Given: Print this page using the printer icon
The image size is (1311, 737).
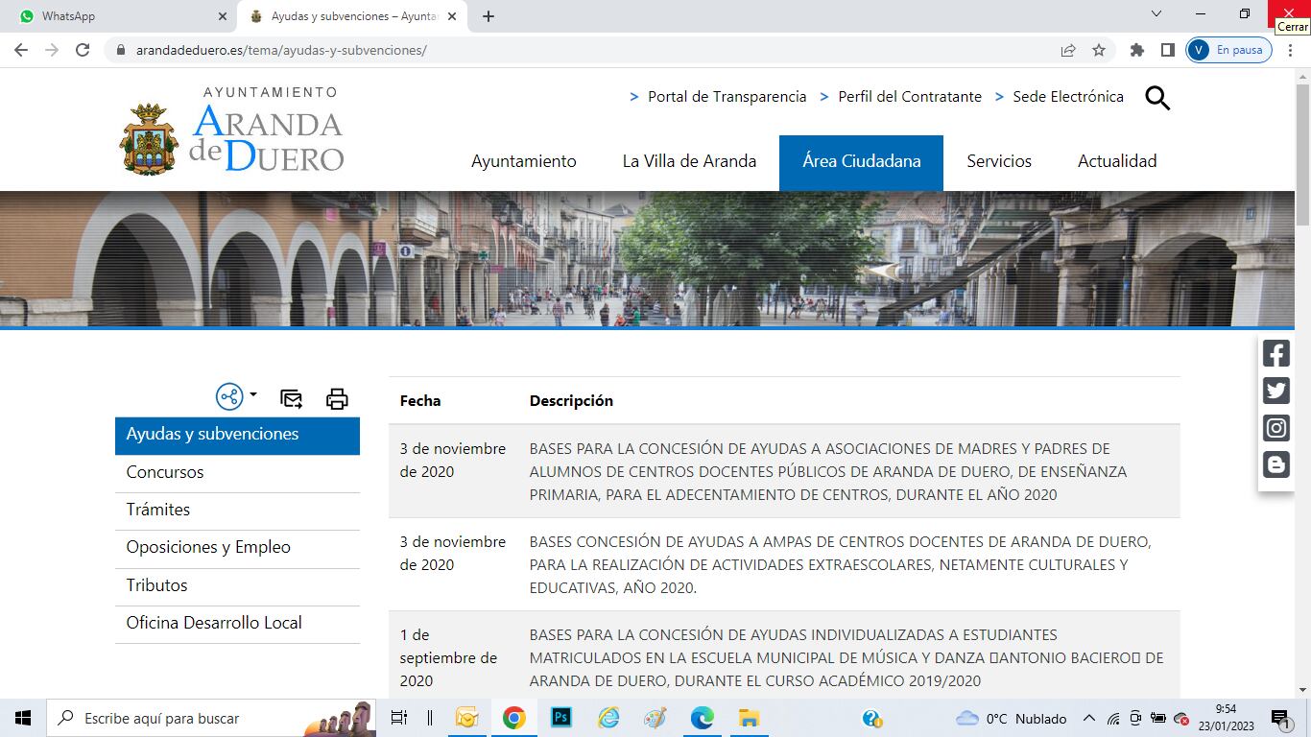Looking at the screenshot, I should click(337, 398).
